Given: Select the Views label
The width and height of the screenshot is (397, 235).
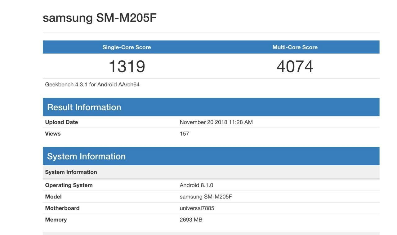Looking at the screenshot, I should click(x=53, y=133).
